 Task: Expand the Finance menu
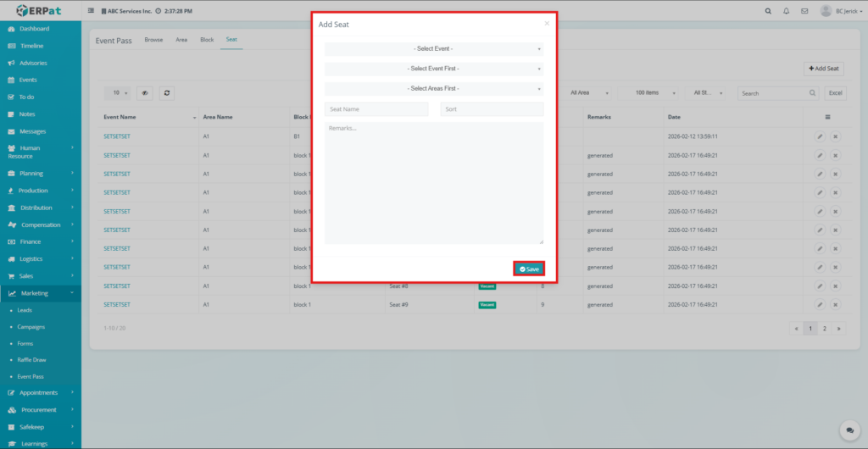point(41,242)
